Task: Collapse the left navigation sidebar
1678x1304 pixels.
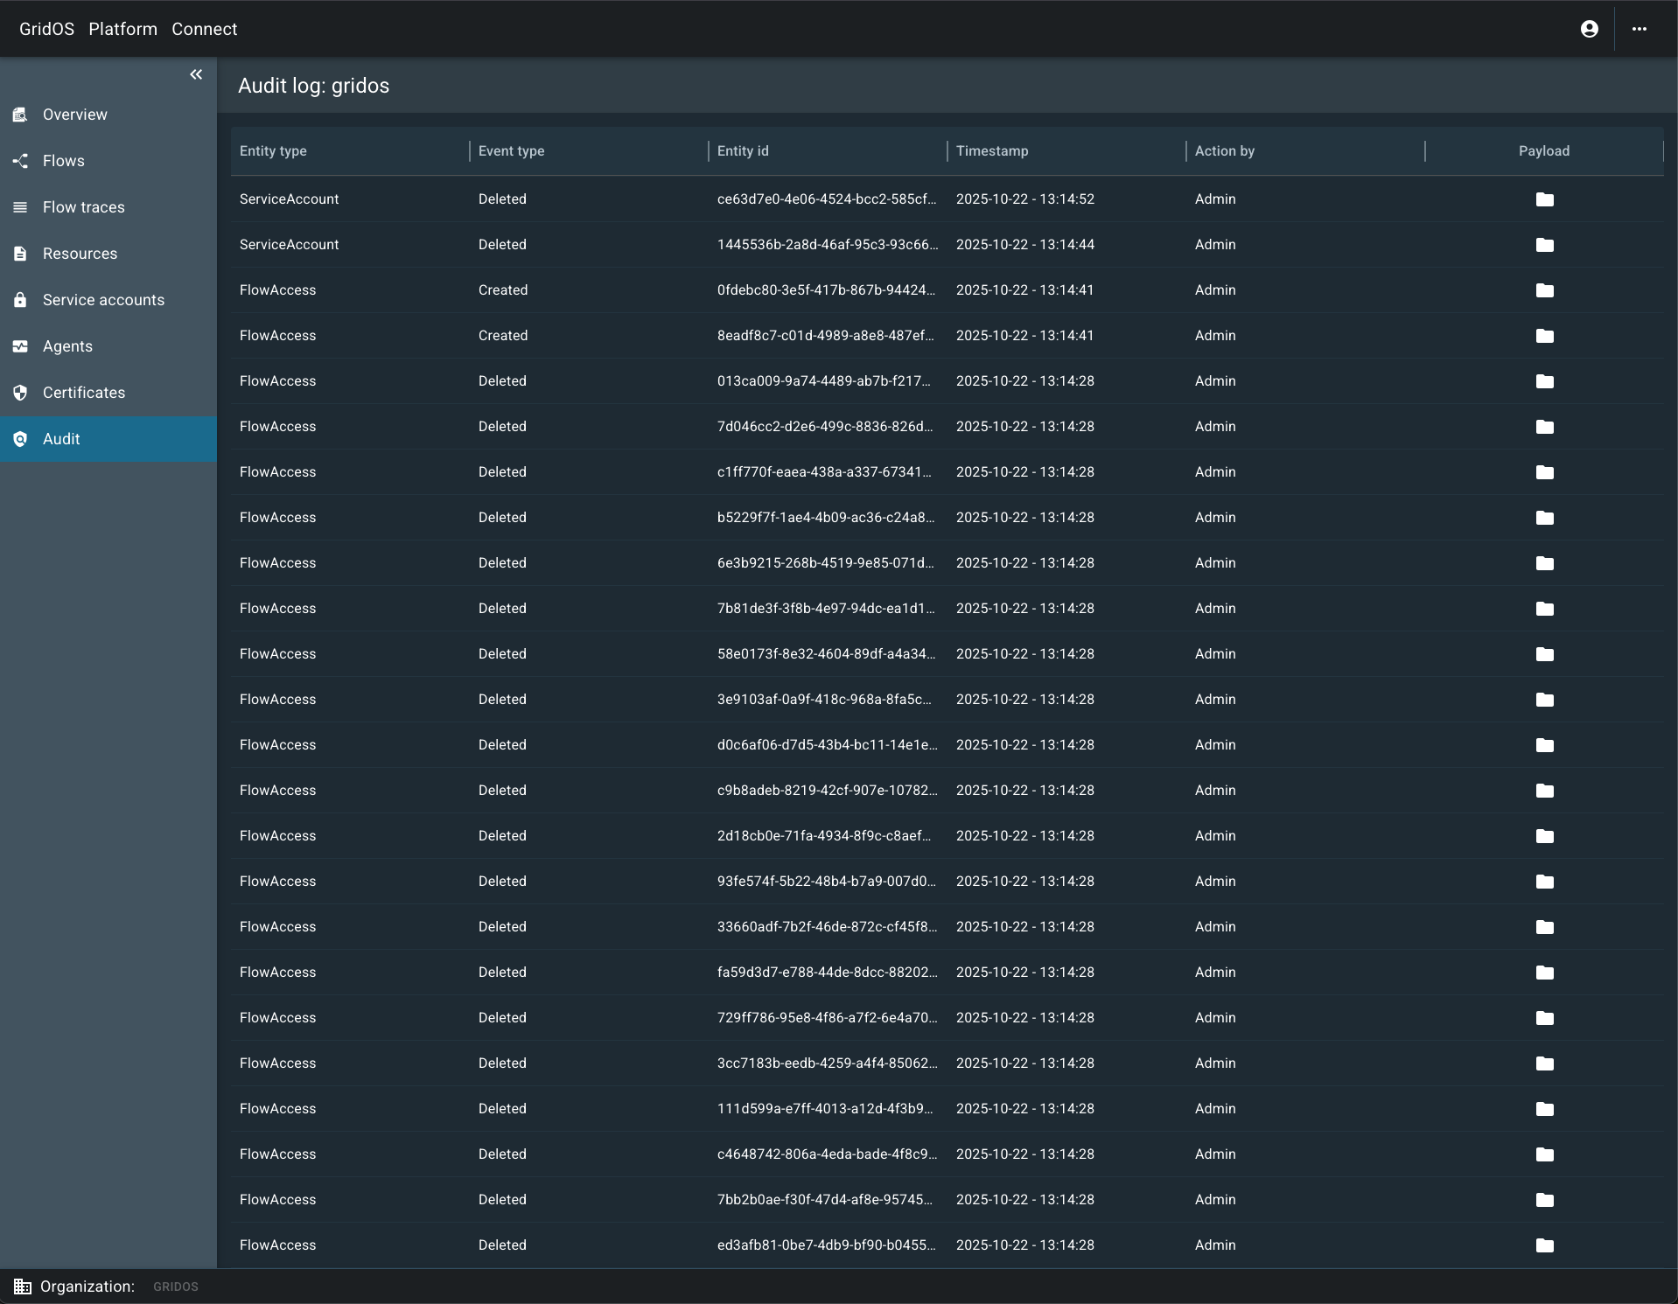Action: tap(195, 74)
